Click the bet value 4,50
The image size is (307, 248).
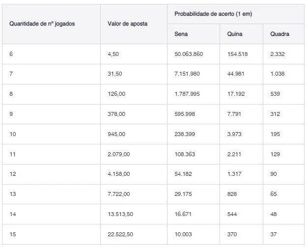(113, 54)
